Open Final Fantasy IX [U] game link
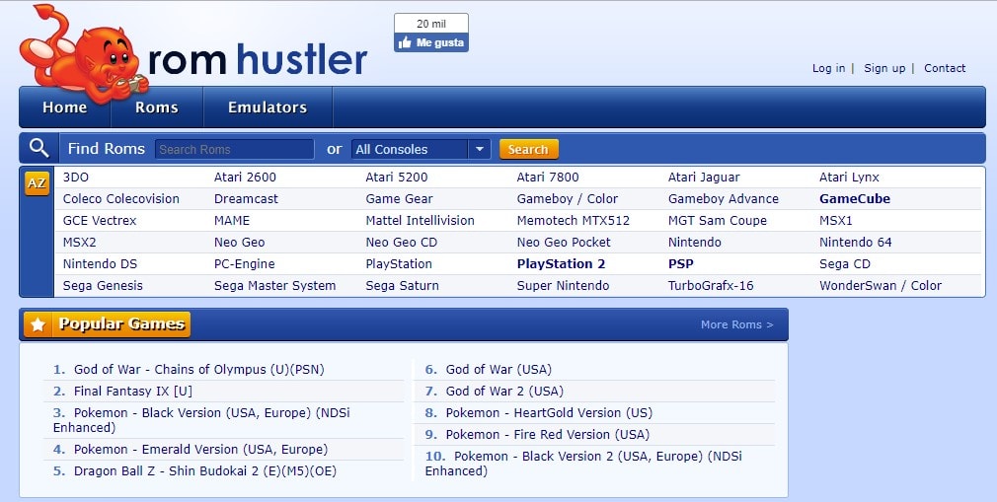The image size is (997, 502). click(133, 391)
